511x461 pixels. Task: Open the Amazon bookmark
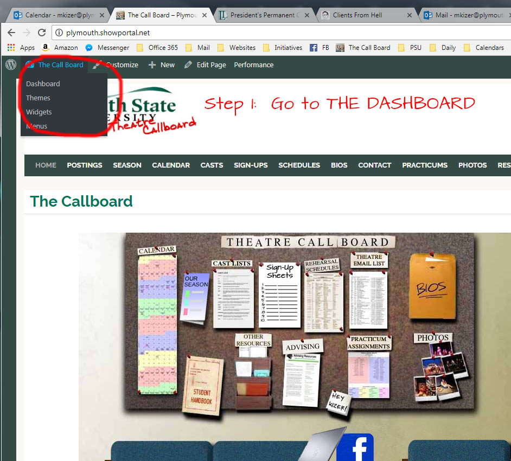pos(60,48)
